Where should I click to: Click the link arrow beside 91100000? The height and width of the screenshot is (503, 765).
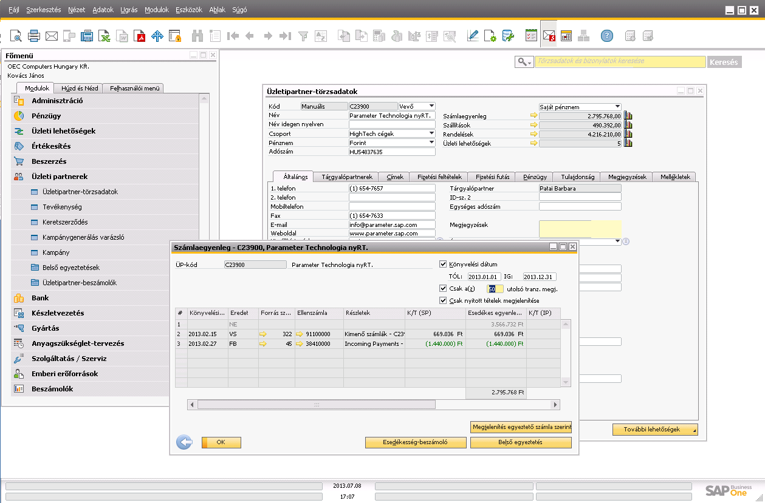pos(300,334)
